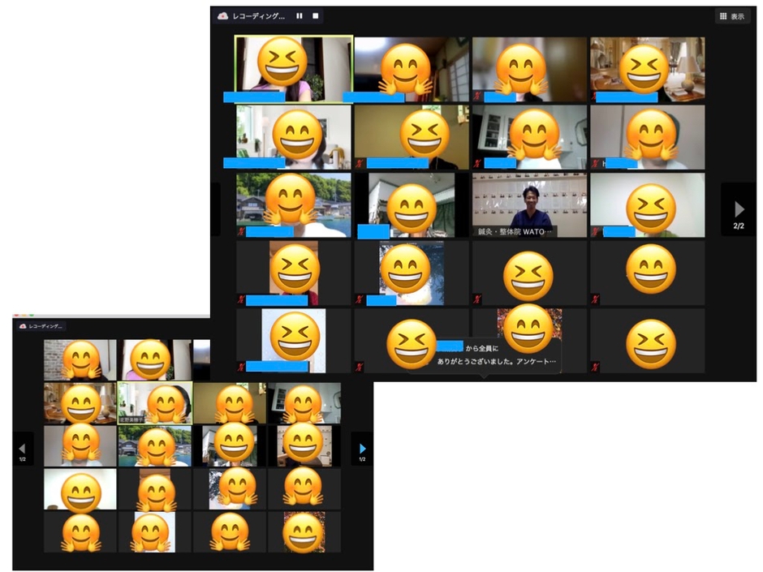Screen dimensions: 763x572
Task: Click the blue right page arrow in small window
Action: click(362, 449)
